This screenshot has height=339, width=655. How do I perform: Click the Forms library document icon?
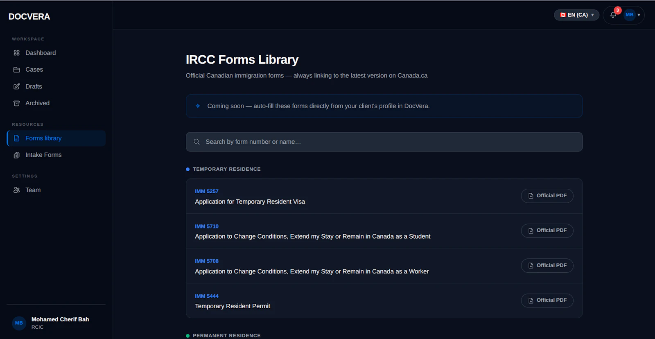[16, 138]
